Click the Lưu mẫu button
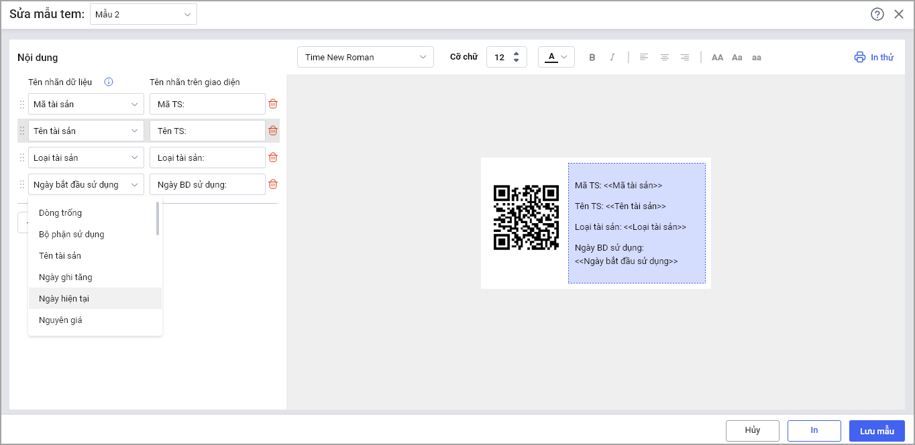This screenshot has width=915, height=445. point(877,430)
